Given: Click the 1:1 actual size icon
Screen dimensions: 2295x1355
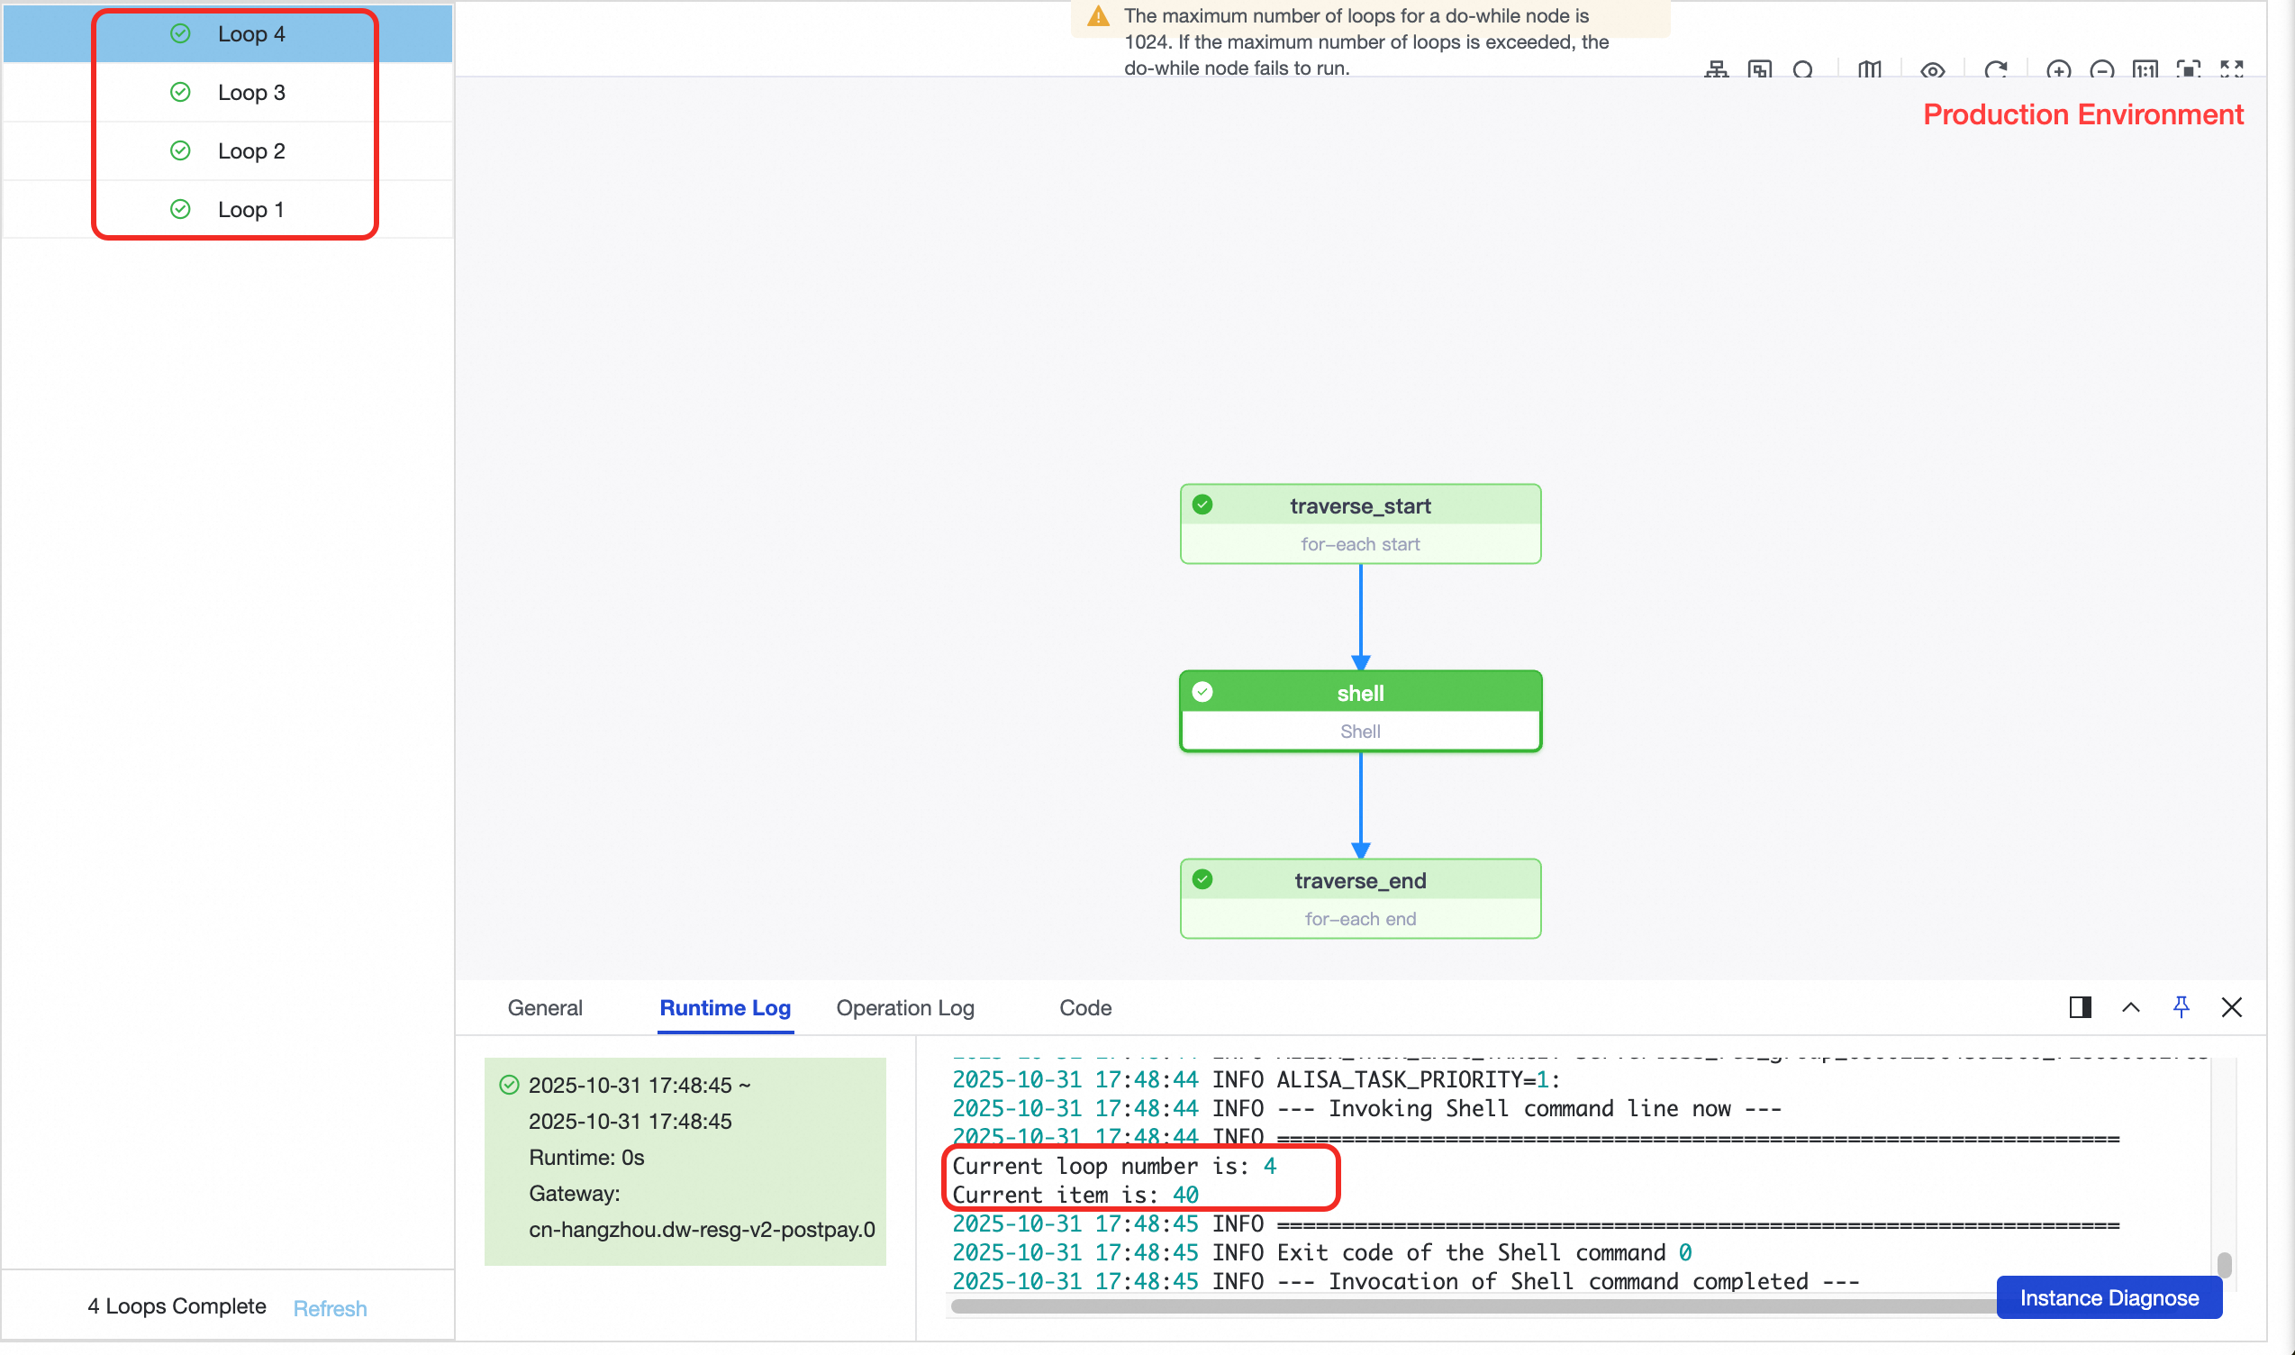Looking at the screenshot, I should click(2145, 69).
